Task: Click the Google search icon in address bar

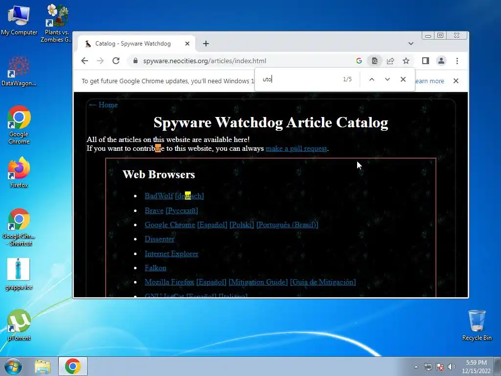Action: [x=359, y=61]
